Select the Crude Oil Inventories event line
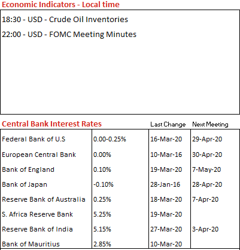240x250 pixels. 65,20
